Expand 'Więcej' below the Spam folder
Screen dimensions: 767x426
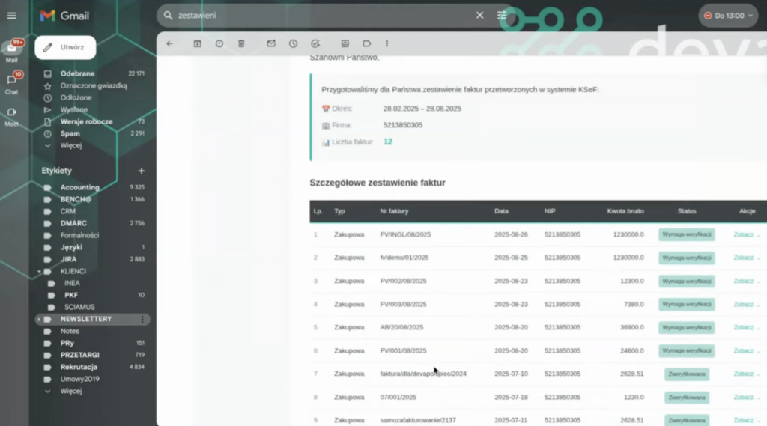click(70, 145)
